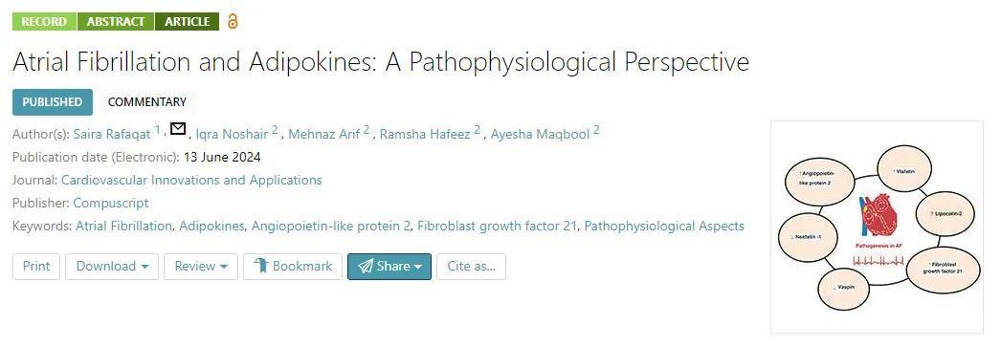
Task: Open author link Ayesha Maqbool
Action: [540, 134]
